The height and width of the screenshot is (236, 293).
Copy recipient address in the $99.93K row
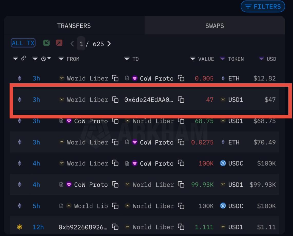point(181,185)
